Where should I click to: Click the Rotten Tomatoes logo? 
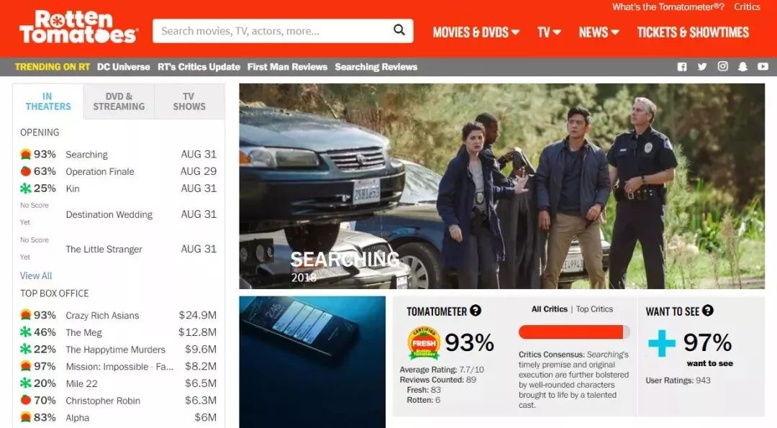coord(78,27)
